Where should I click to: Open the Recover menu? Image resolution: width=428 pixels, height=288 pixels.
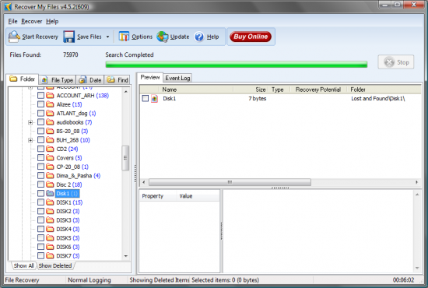point(32,21)
